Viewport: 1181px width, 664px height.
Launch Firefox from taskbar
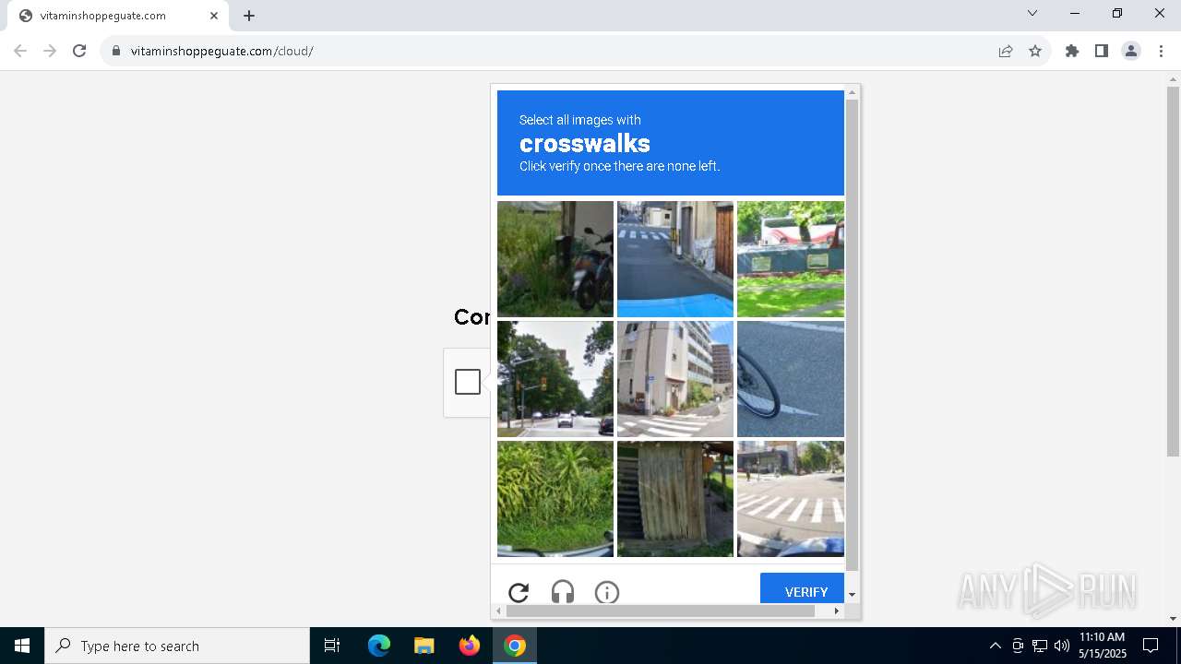click(470, 646)
